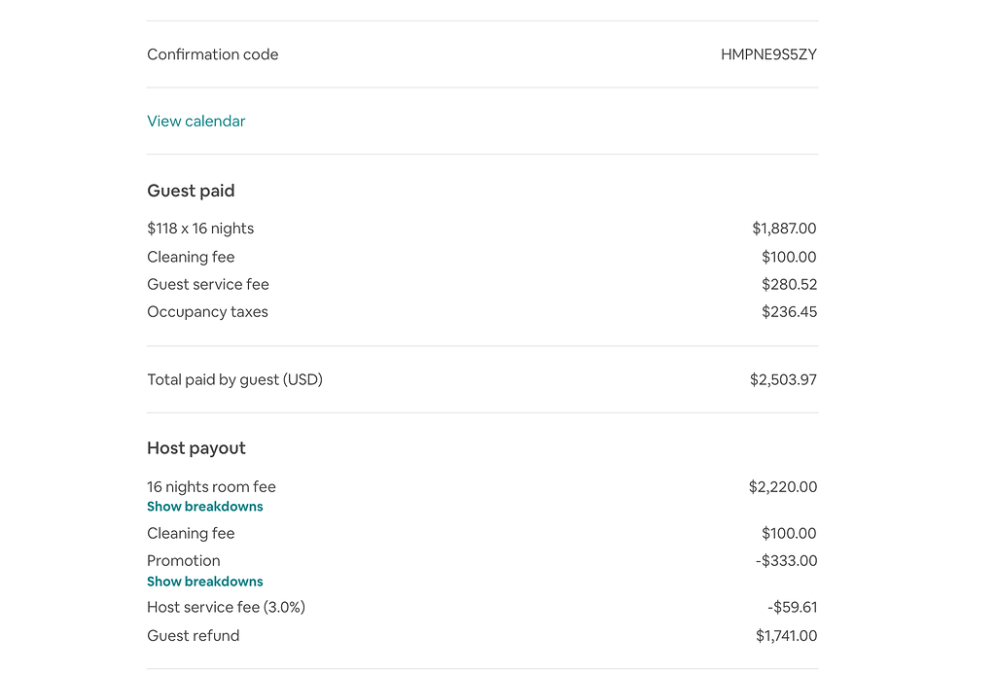Open the View calendar link
This screenshot has width=996, height=673.
click(x=196, y=121)
